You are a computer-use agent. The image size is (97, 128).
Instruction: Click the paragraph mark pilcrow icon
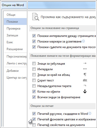tap(85, 75)
